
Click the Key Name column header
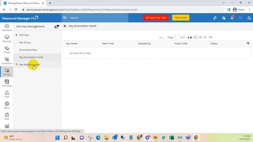point(72,43)
